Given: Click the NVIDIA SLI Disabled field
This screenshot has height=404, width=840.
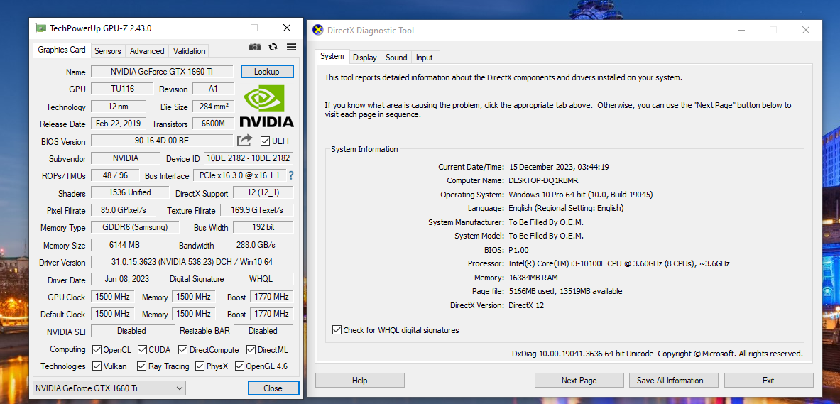Looking at the screenshot, I should [132, 331].
